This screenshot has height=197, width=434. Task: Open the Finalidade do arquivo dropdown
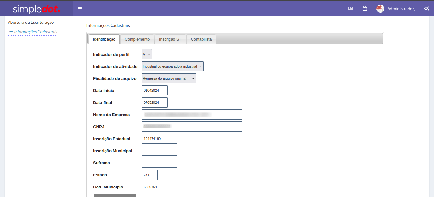pos(169,78)
